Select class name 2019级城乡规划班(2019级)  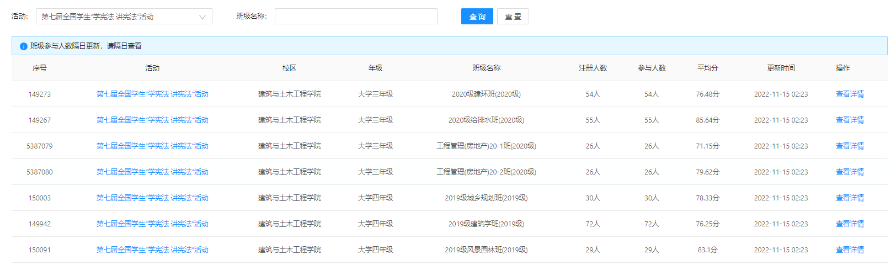coord(487,198)
